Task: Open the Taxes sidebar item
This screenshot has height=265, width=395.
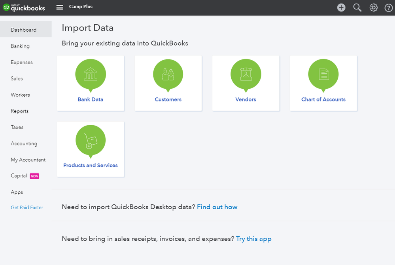Action: coord(17,127)
